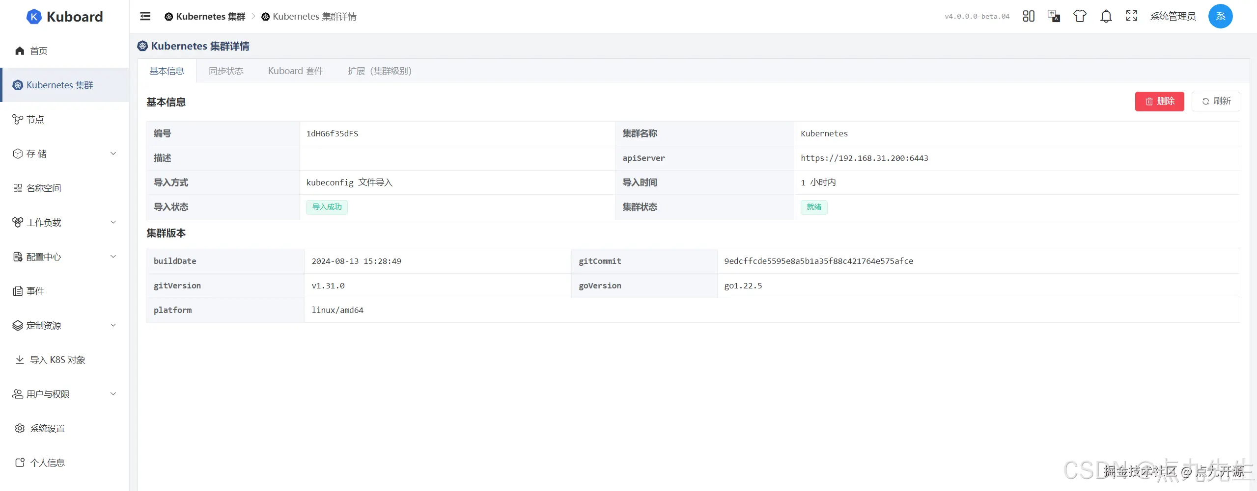Click the buildDate value 2024-08-13 15:28:49
1257x491 pixels.
pyautogui.click(x=356, y=261)
